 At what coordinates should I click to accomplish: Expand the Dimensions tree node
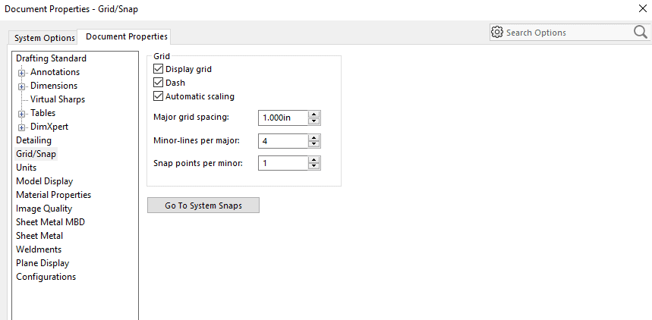22,86
